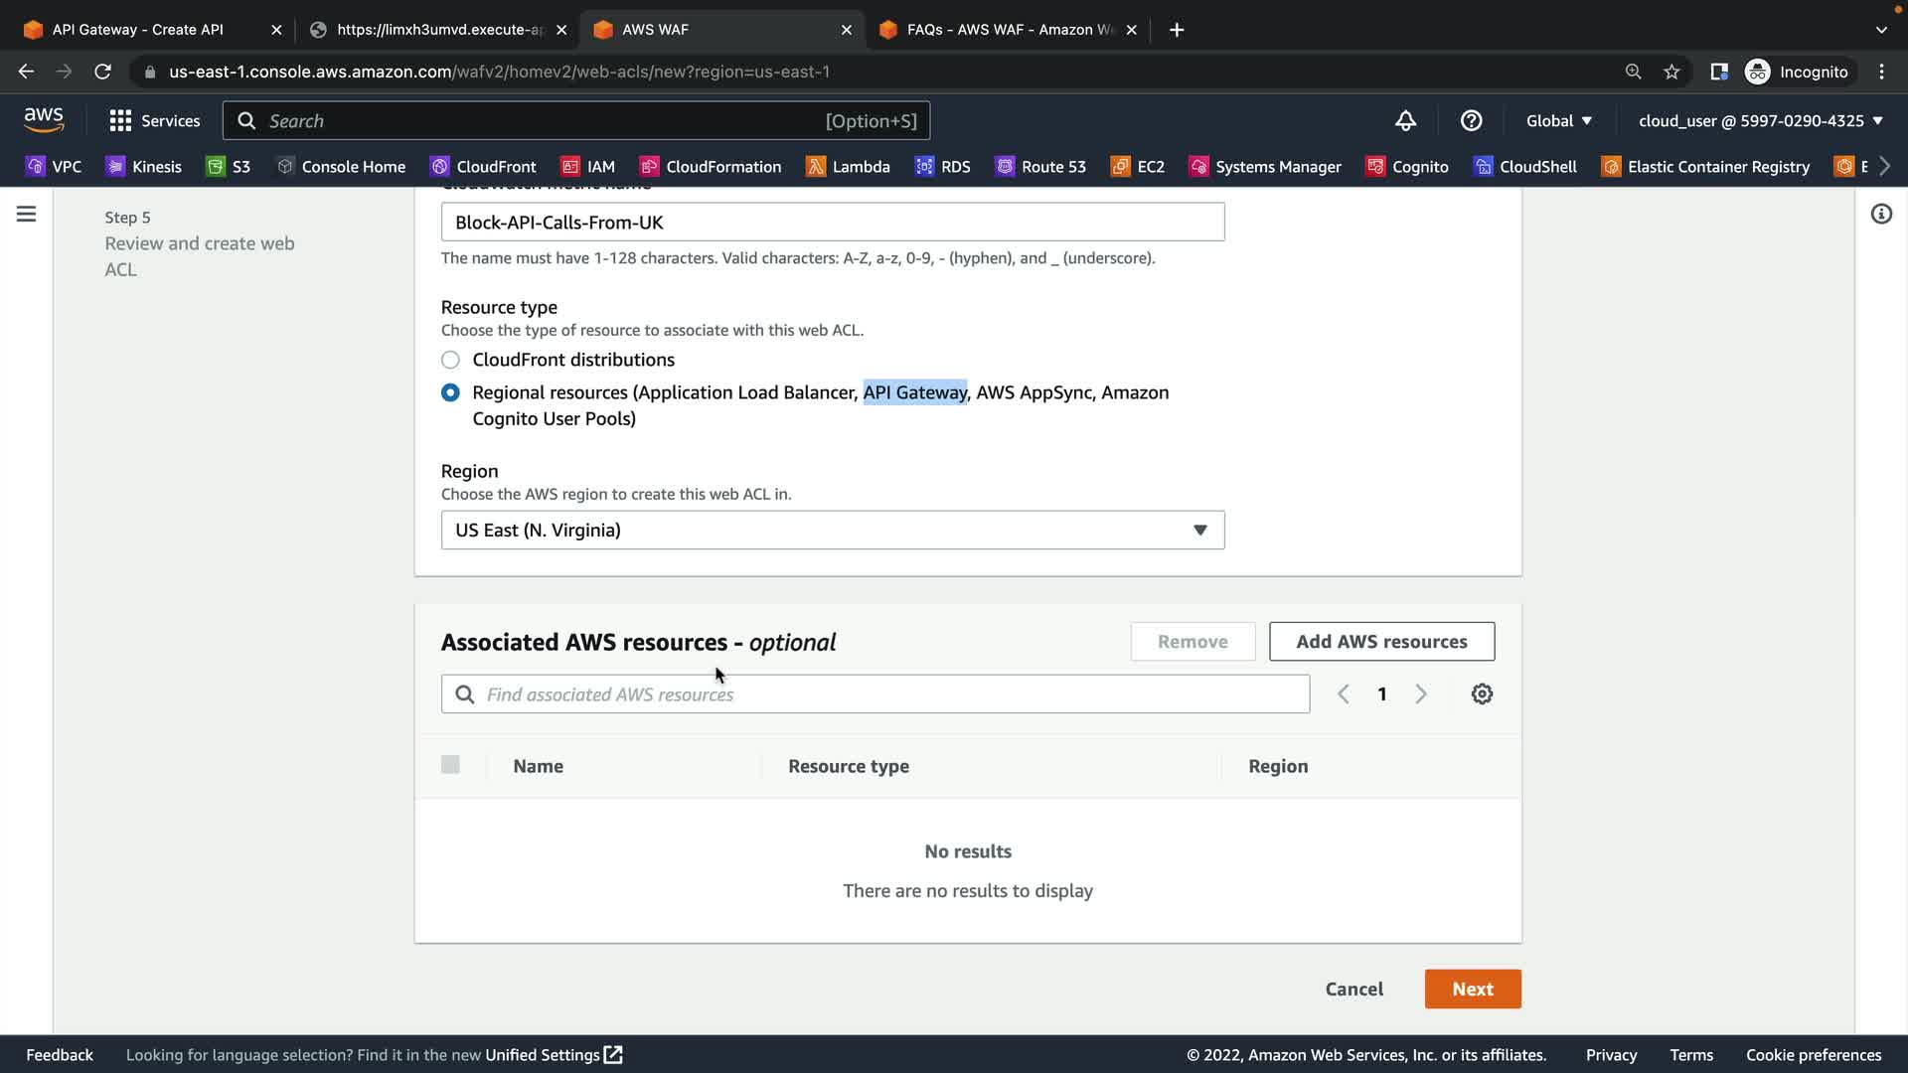Click the AWS help question mark icon
Image resolution: width=1908 pixels, height=1073 pixels.
pyautogui.click(x=1471, y=121)
